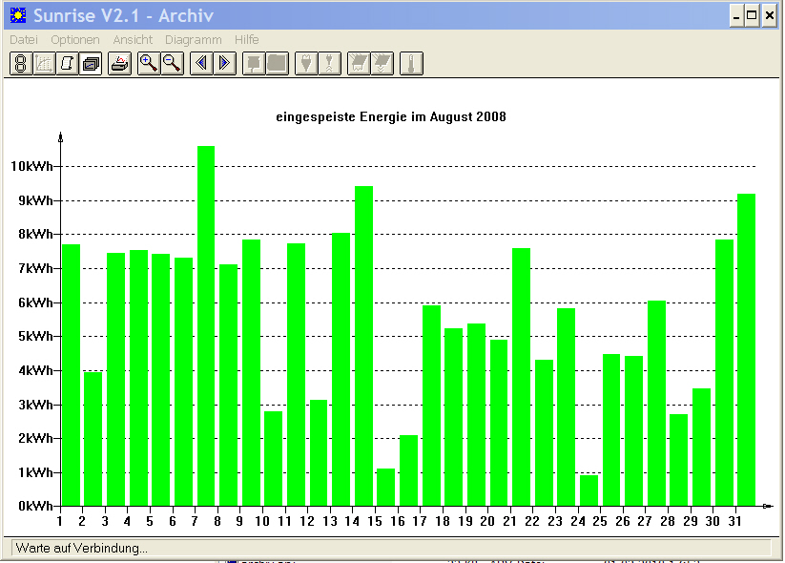Open the Optionen menu
Screen dimensions: 785x563
(75, 39)
